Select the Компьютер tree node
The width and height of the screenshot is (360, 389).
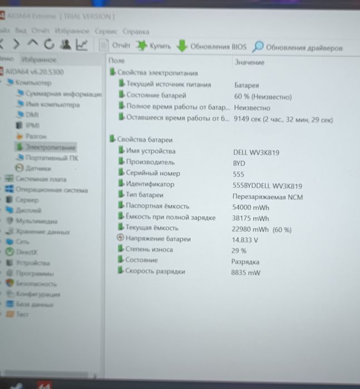[29, 82]
